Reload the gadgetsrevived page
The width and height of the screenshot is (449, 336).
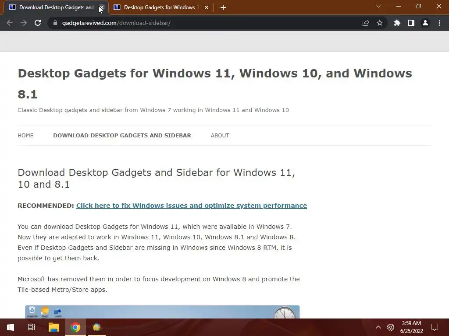tap(38, 23)
